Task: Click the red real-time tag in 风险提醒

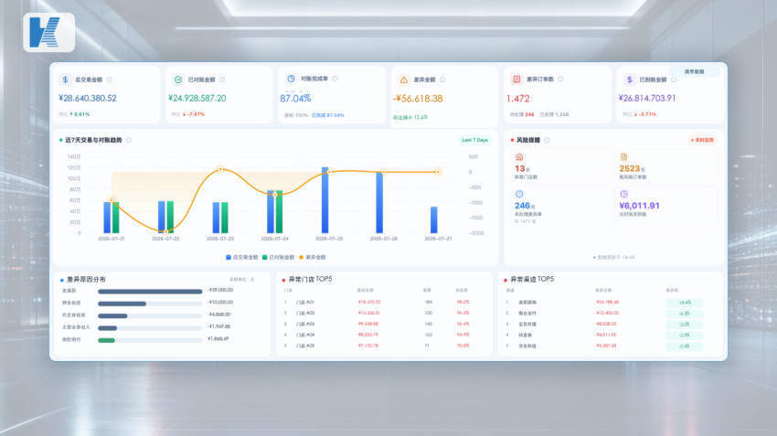Action: [702, 140]
